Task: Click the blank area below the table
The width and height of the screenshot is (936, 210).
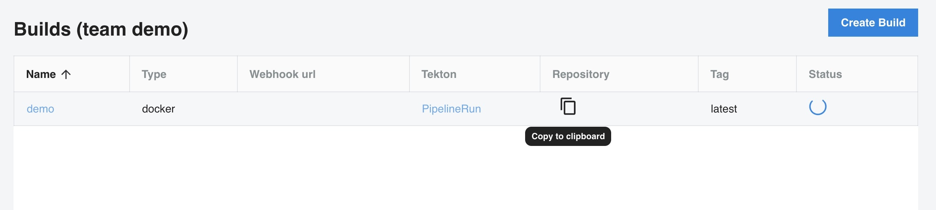Action: pyautogui.click(x=291, y=170)
